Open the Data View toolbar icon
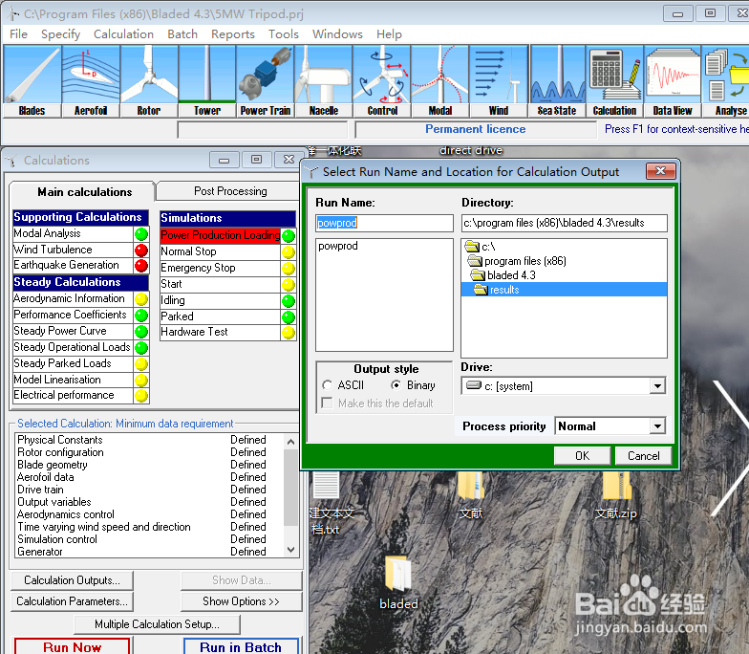Image resolution: width=749 pixels, height=654 pixels. pyautogui.click(x=673, y=81)
